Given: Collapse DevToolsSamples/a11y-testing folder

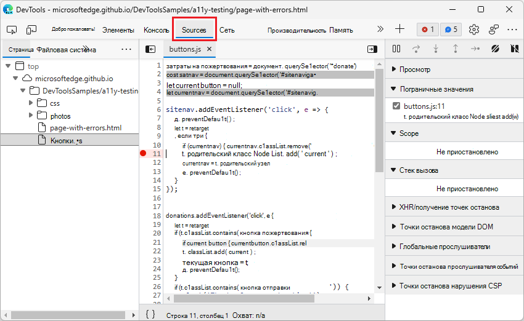Looking at the screenshot, I should pos(23,90).
